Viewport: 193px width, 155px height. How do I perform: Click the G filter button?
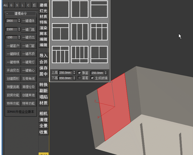tap(11, 5)
